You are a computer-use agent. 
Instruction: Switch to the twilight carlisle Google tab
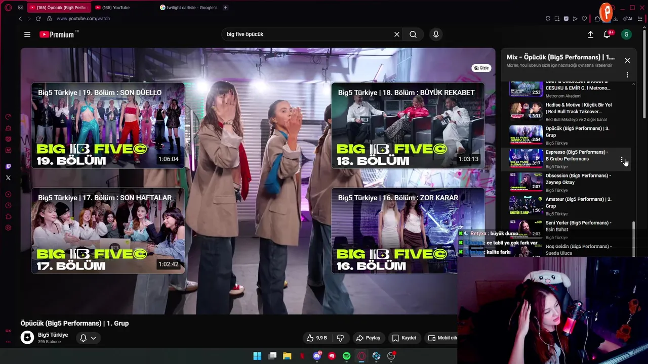click(x=188, y=8)
